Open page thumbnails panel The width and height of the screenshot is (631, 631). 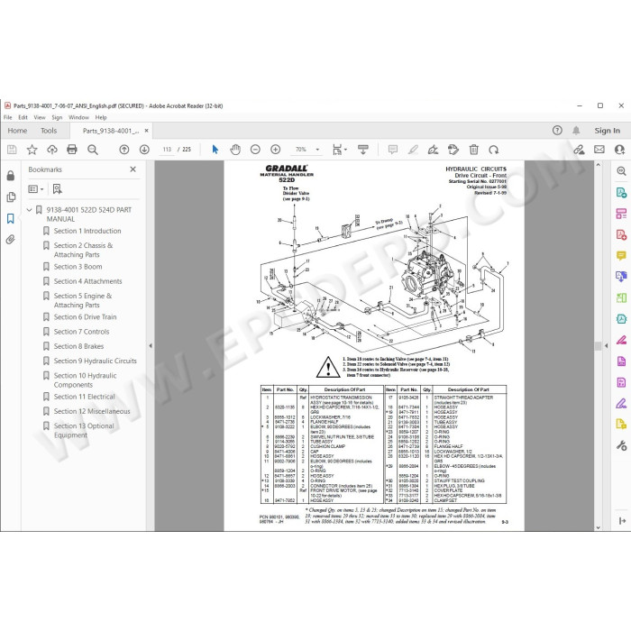(11, 197)
